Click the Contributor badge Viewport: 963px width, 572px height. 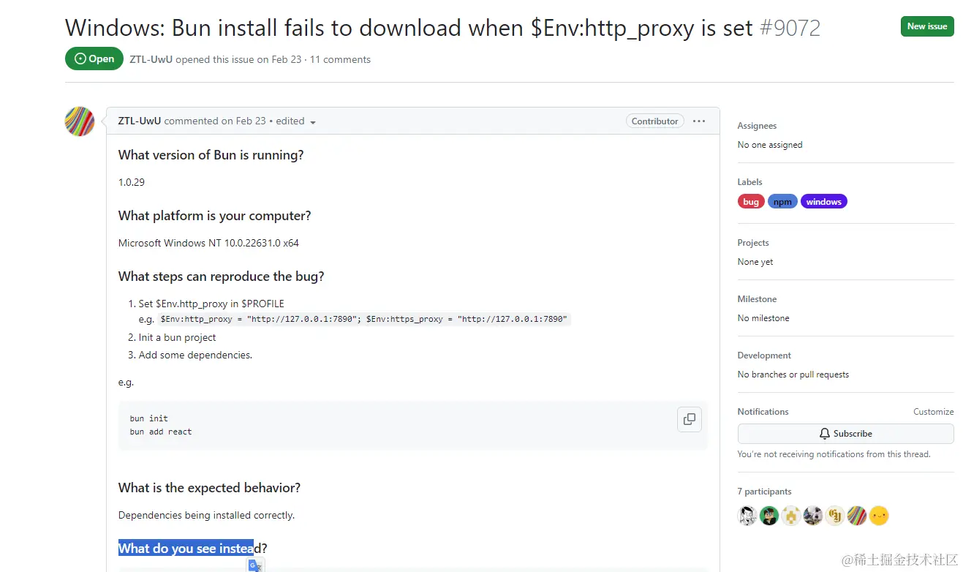(x=654, y=121)
